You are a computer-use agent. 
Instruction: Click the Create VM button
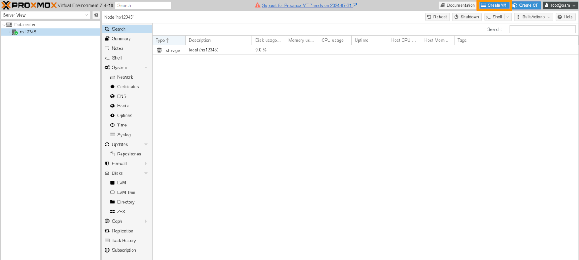pyautogui.click(x=494, y=5)
